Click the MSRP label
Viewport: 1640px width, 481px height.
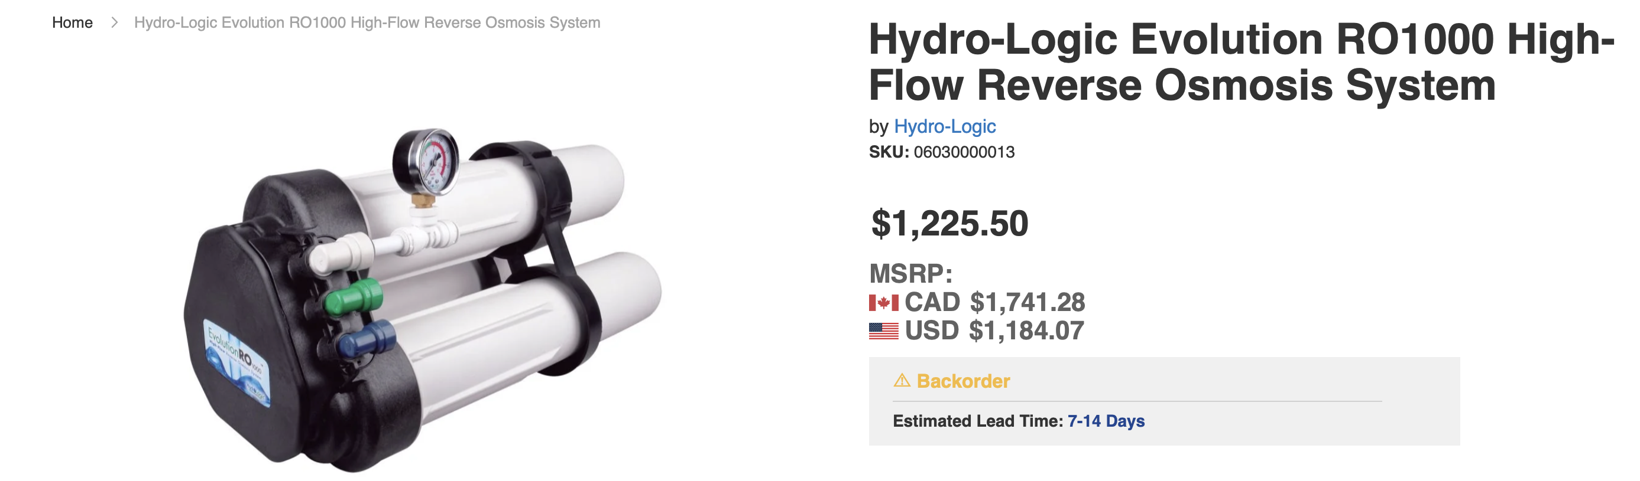pos(910,274)
